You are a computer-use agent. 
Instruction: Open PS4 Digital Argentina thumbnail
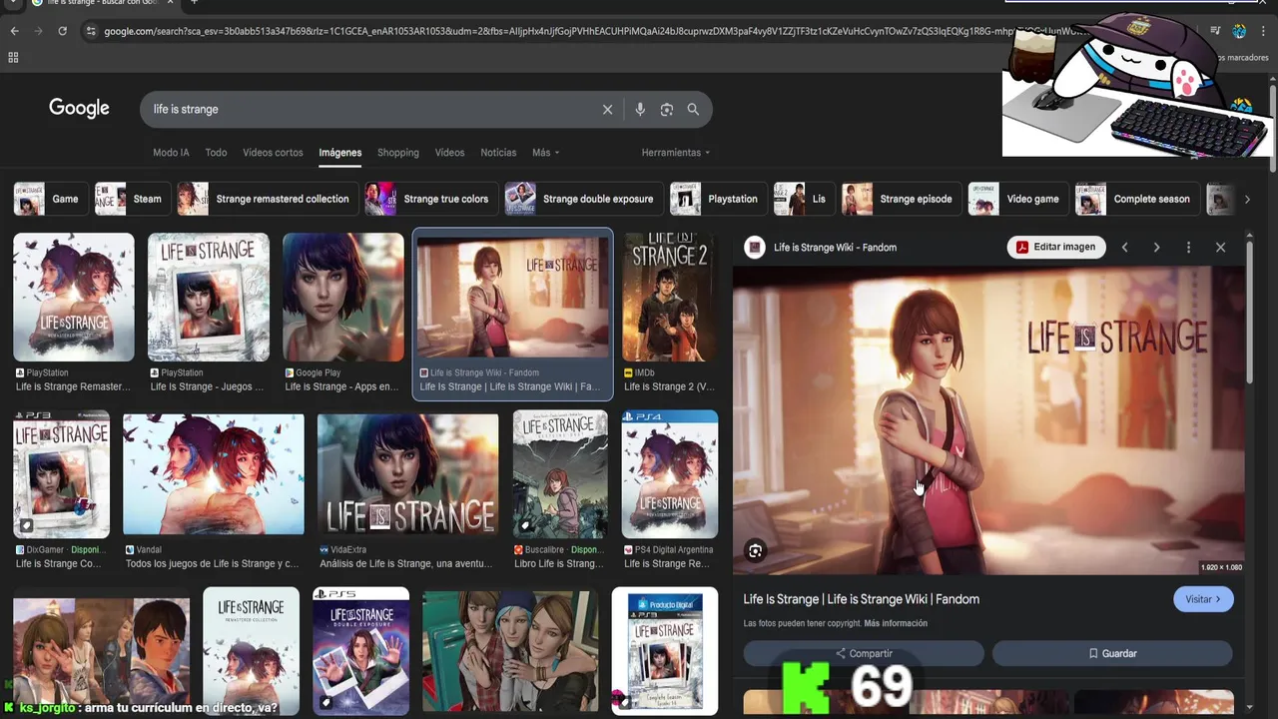pyautogui.click(x=669, y=474)
